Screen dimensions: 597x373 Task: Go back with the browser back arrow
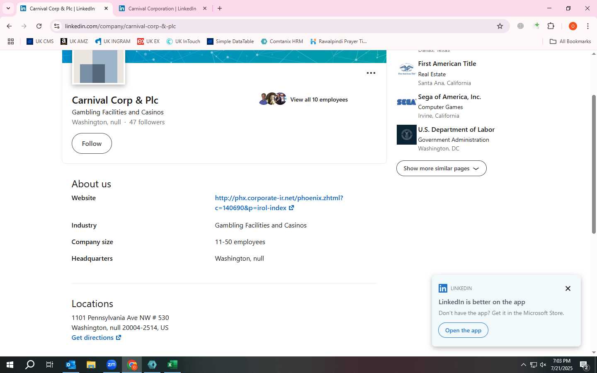click(x=9, y=26)
